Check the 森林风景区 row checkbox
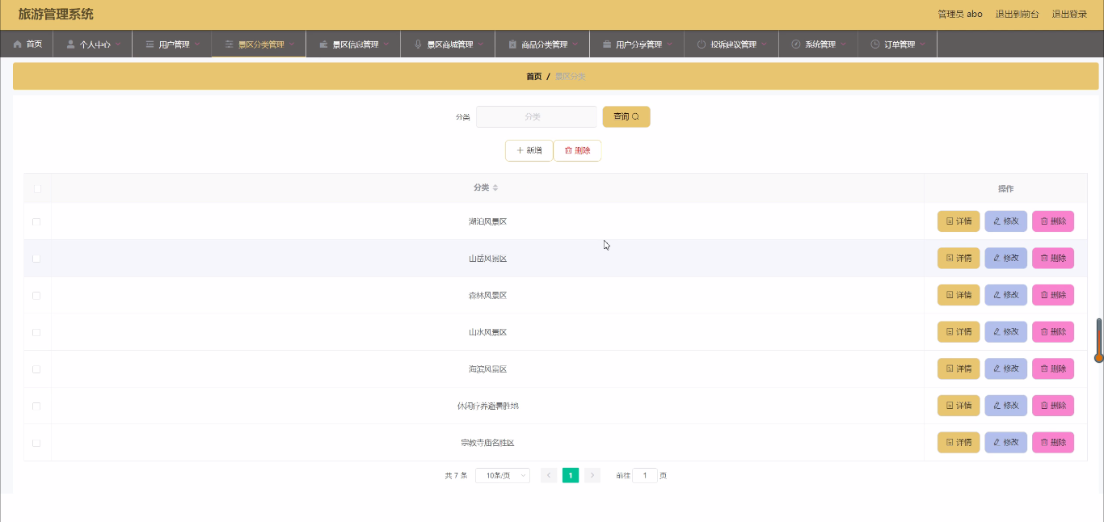Image resolution: width=1104 pixels, height=522 pixels. 36,296
